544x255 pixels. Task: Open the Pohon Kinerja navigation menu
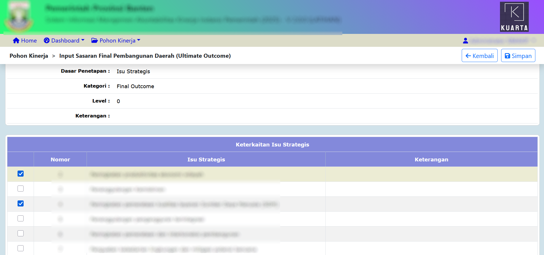click(117, 40)
